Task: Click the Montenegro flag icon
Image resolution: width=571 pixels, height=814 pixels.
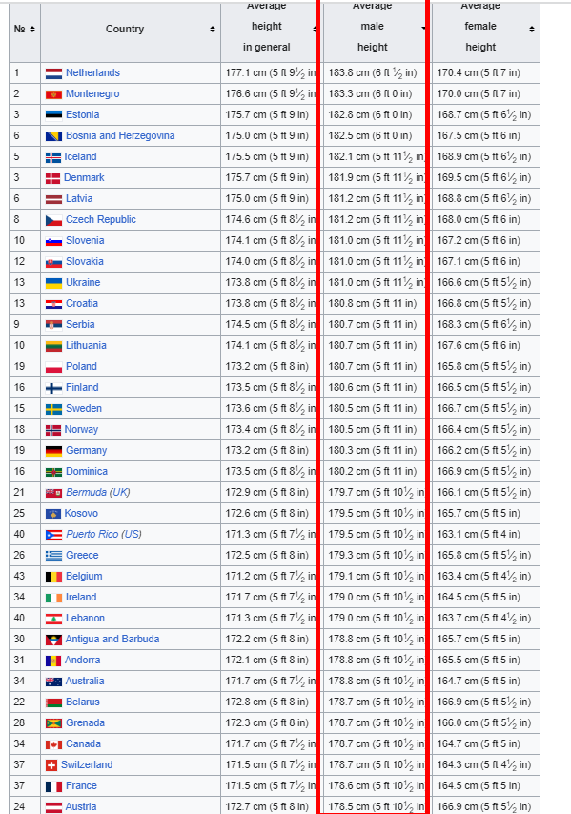Action: [x=53, y=94]
